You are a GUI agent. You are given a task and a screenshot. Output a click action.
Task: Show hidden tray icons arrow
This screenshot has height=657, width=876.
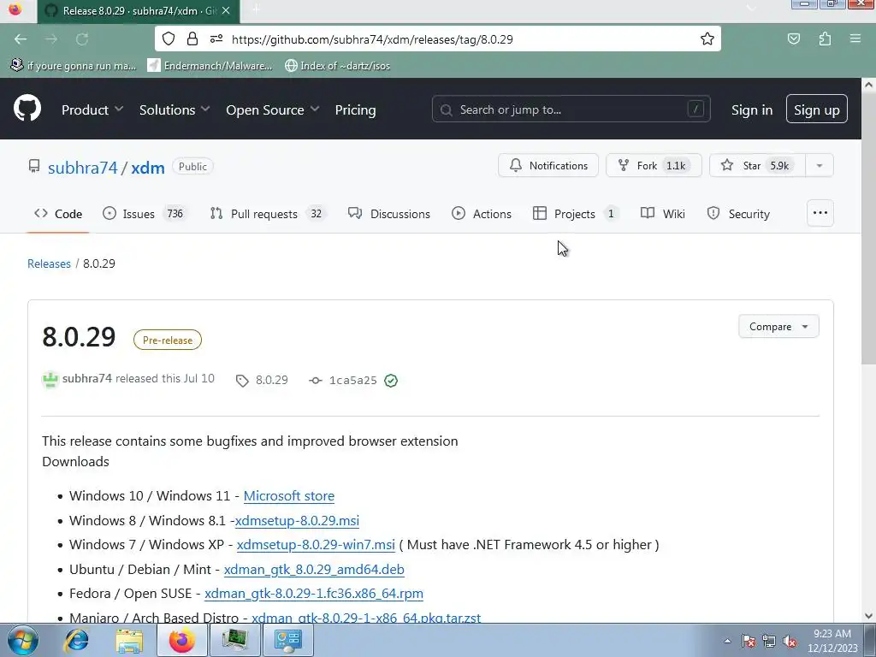[x=727, y=641]
